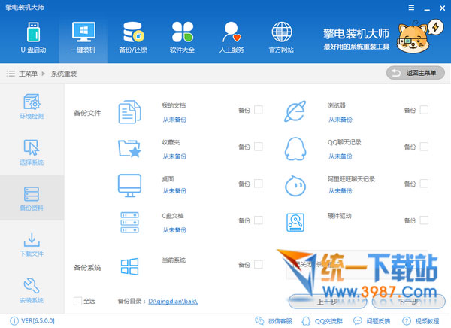Click 从未备份 under 收藏夹
Viewport: 451px width, 328px height.
coord(174,156)
